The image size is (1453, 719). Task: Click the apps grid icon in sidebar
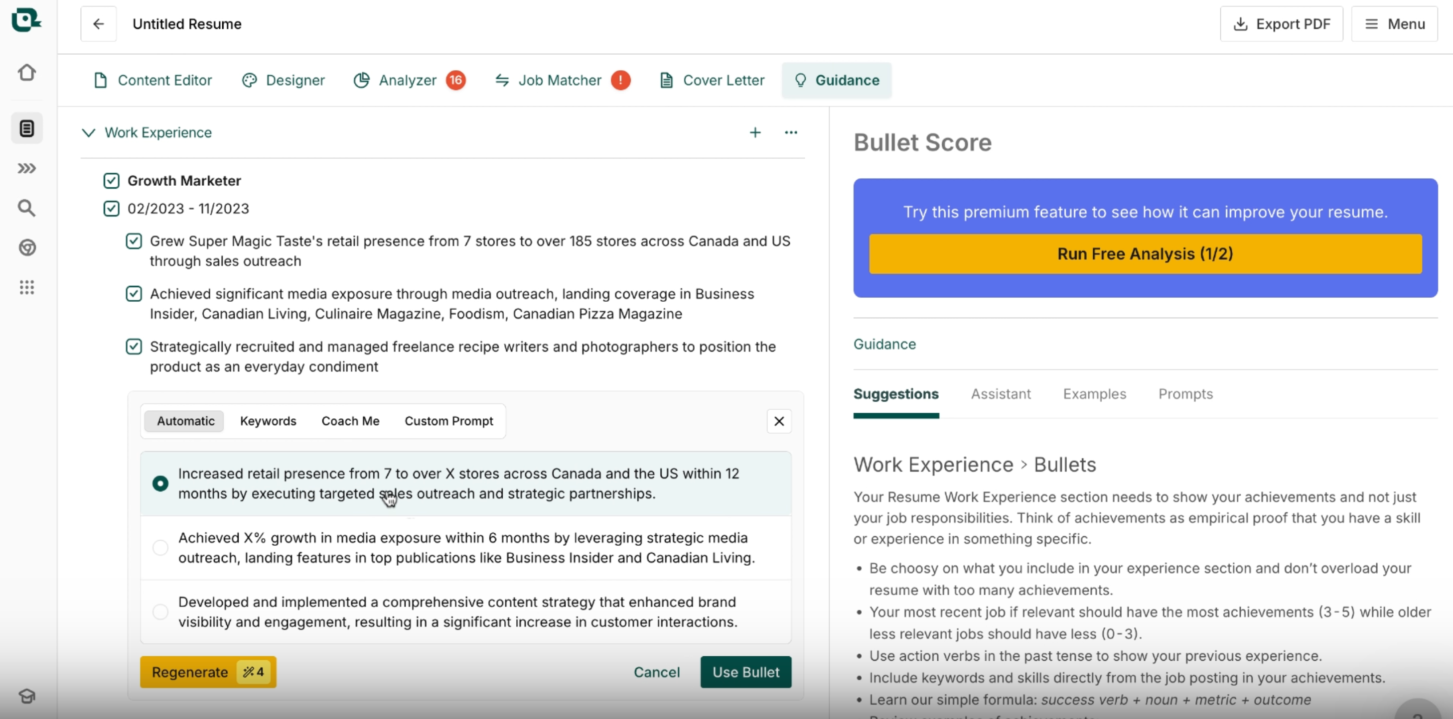26,287
